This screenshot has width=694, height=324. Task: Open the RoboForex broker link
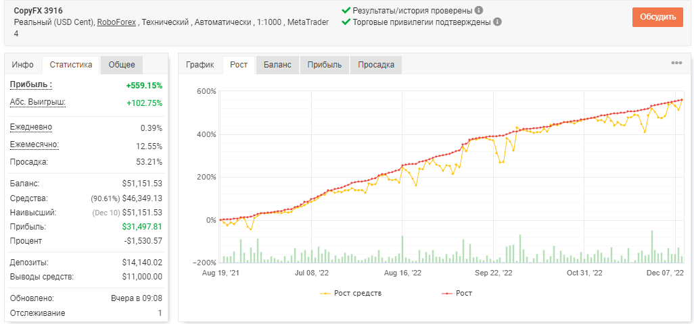click(x=116, y=22)
